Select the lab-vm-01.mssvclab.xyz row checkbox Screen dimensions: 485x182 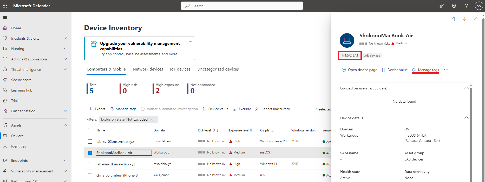(x=90, y=164)
